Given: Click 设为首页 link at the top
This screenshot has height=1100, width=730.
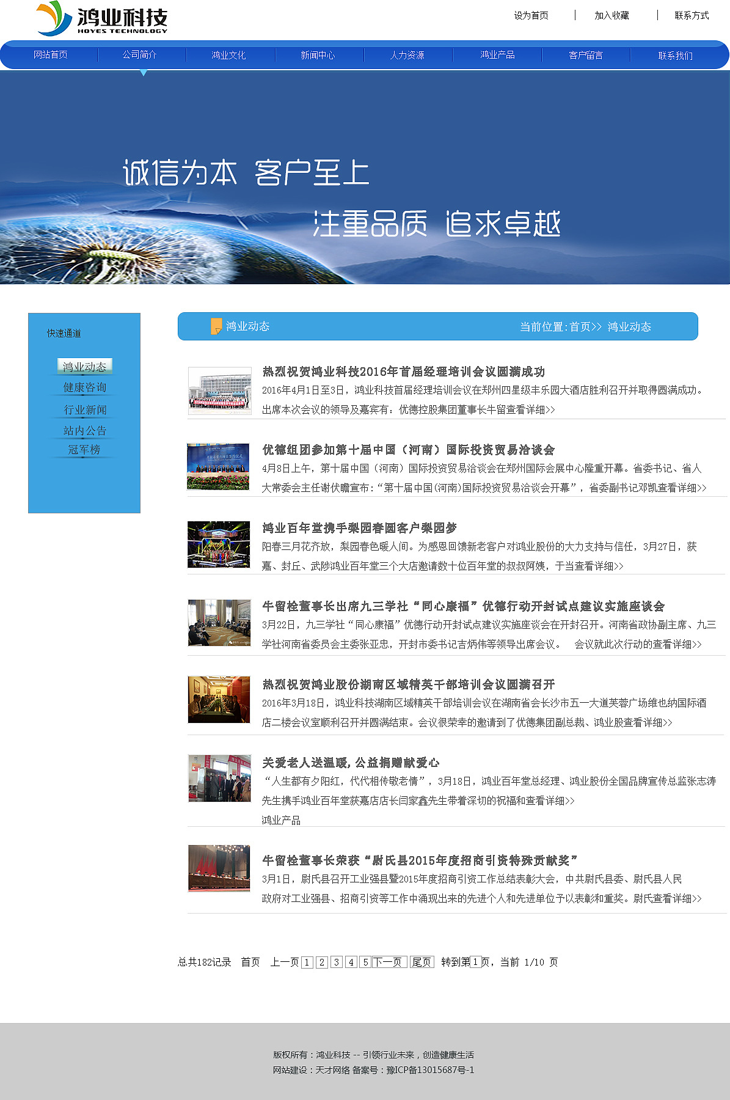Looking at the screenshot, I should coord(531,15).
